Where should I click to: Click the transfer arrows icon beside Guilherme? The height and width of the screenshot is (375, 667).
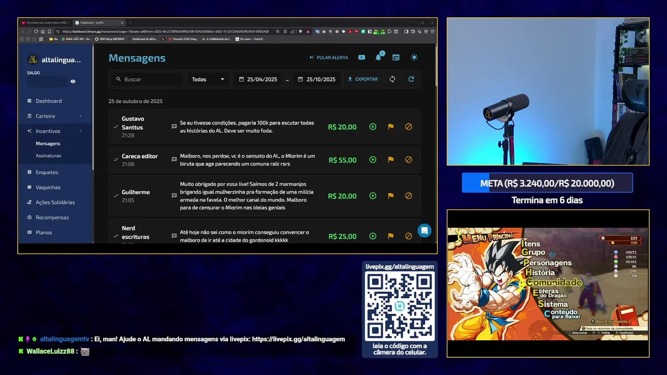click(116, 196)
